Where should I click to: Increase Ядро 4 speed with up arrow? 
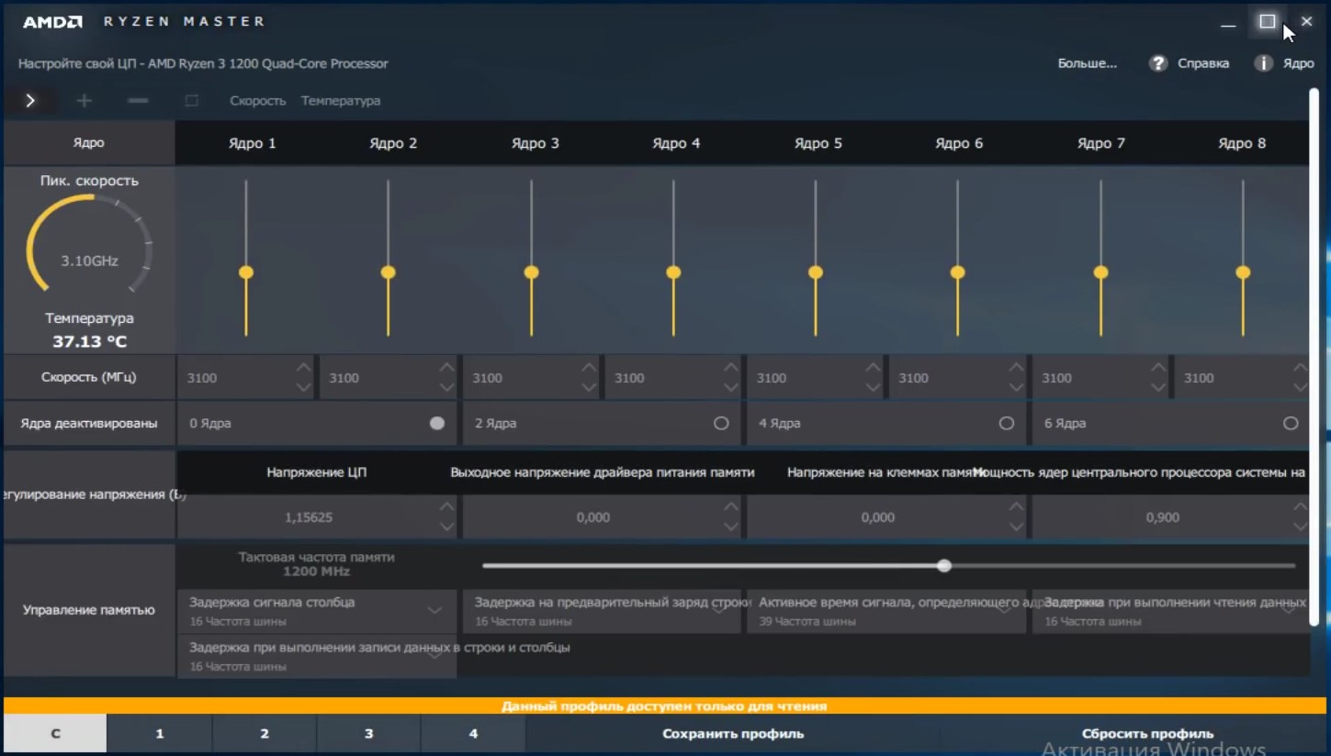click(730, 368)
